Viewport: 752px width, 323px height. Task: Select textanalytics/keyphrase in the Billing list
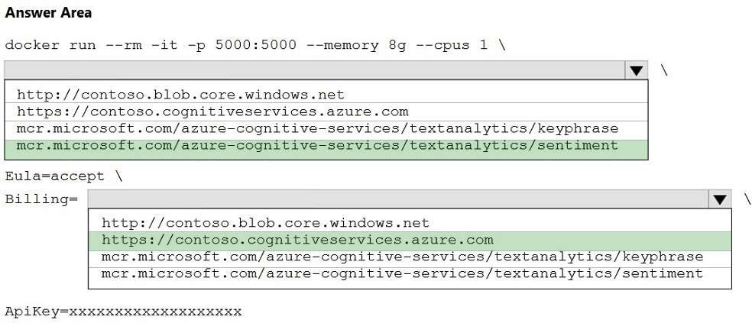402,257
